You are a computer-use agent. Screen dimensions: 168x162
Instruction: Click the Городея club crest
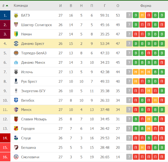pos(16,128)
